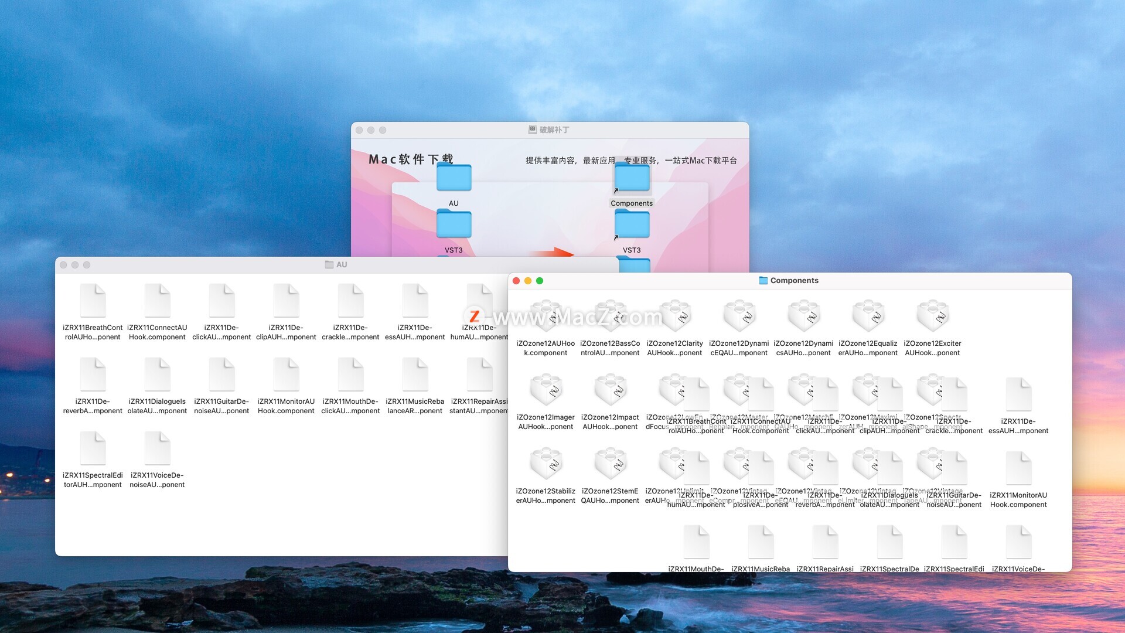Select iZOzone12Imager AUHook component

546,390
